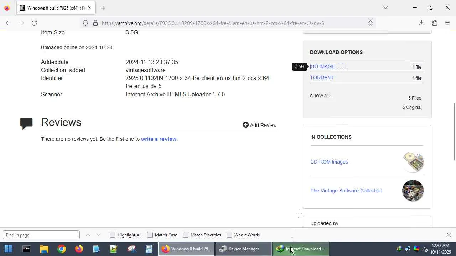Open the Firefox application menu
The height and width of the screenshot is (256, 456).
point(447,23)
